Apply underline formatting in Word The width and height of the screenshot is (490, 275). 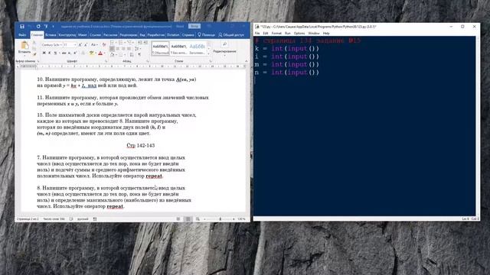pos(55,53)
